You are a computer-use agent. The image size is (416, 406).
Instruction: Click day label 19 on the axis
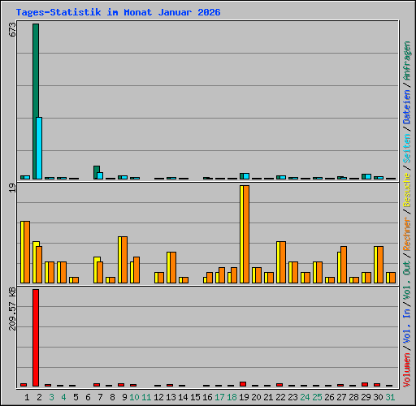[244, 397]
